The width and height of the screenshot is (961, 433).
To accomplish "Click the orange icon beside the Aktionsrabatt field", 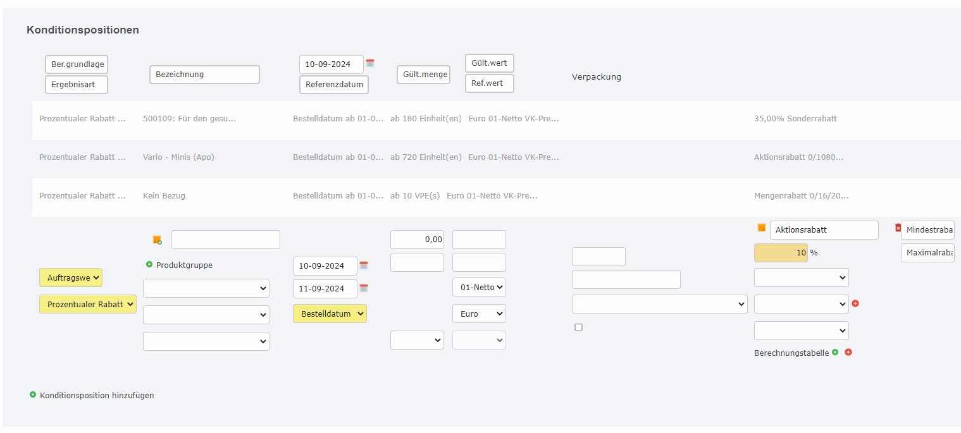I will (762, 228).
